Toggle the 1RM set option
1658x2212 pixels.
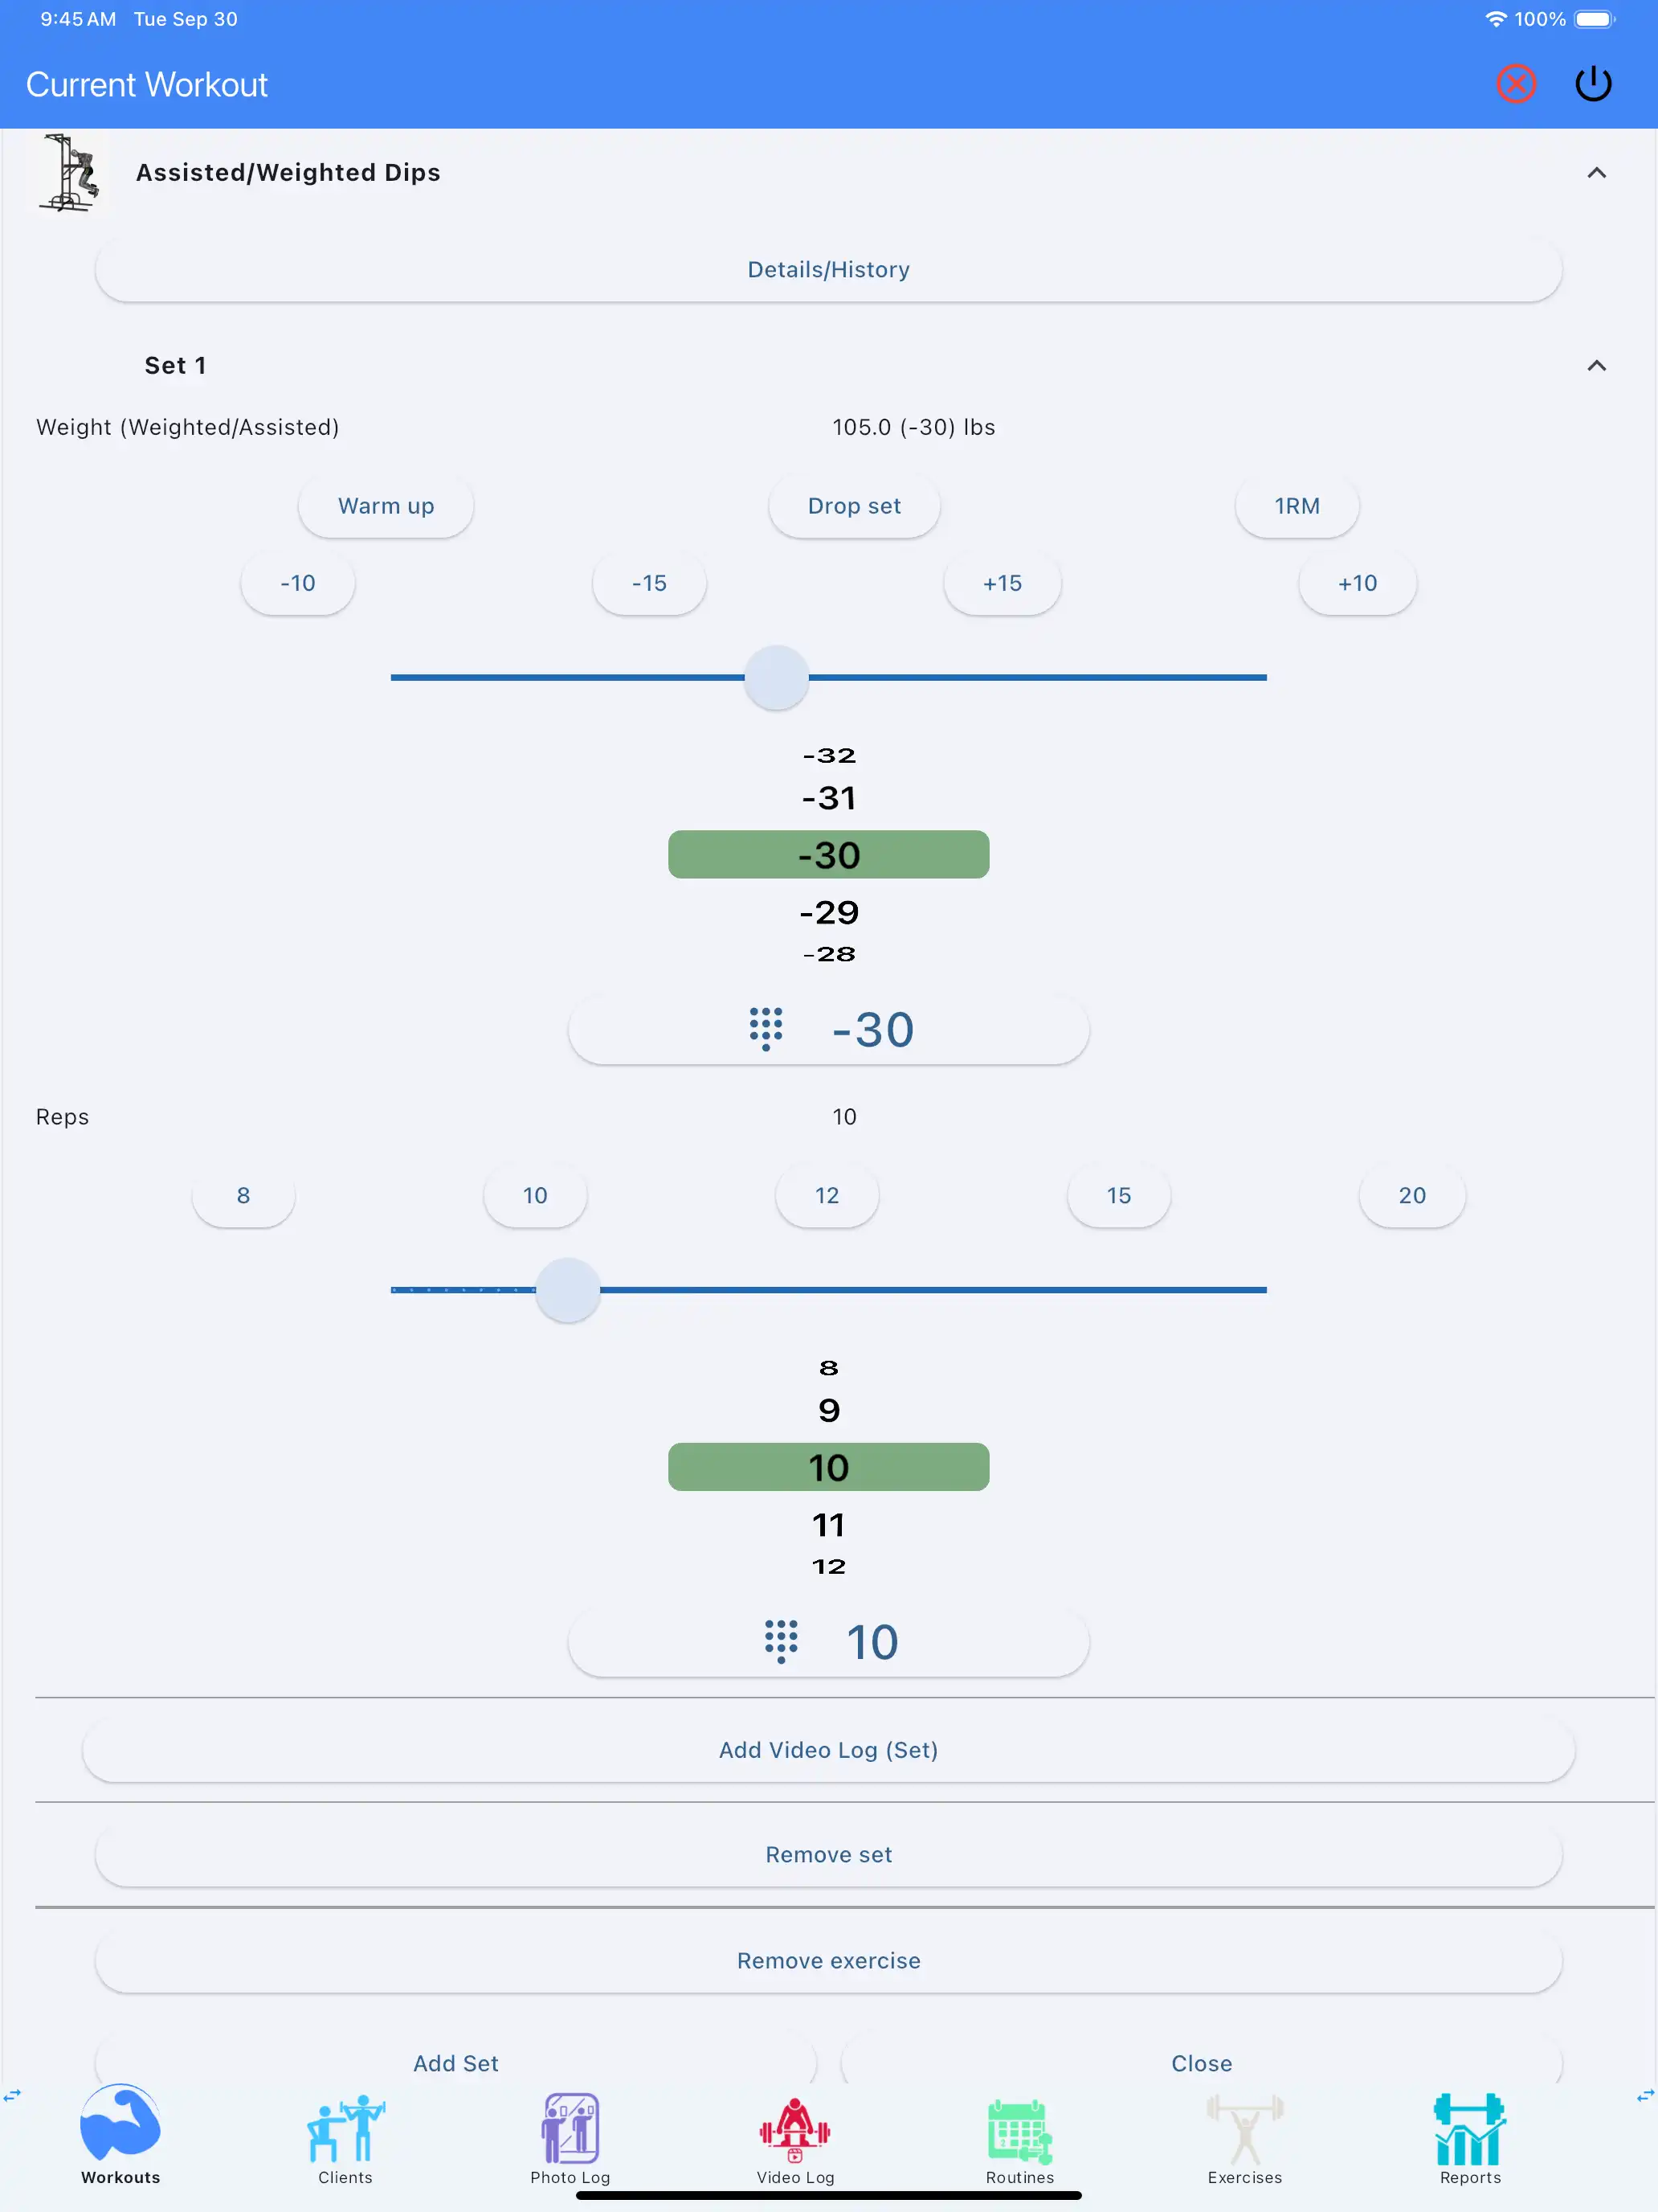[x=1297, y=506]
